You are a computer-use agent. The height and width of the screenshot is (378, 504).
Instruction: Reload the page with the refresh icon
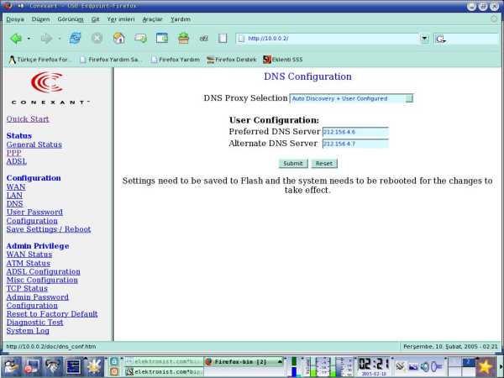pyautogui.click(x=76, y=38)
